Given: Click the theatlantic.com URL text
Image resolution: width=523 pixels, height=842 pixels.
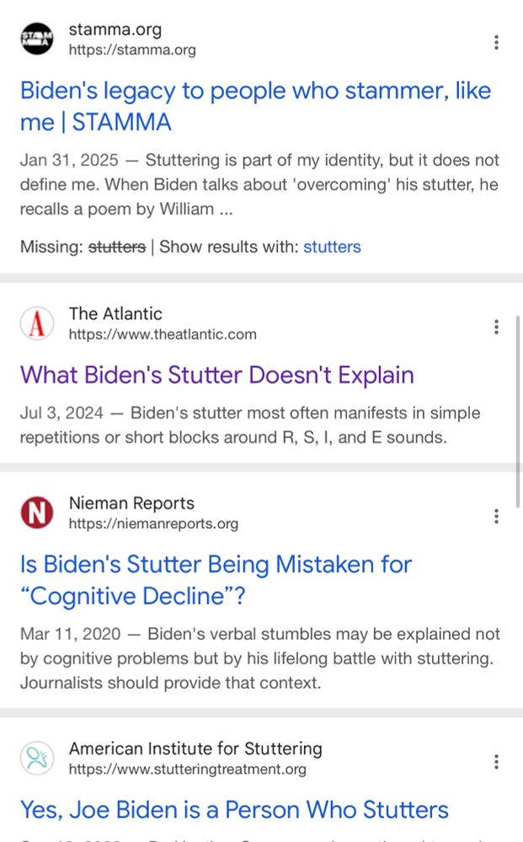Looking at the screenshot, I should click(163, 334).
